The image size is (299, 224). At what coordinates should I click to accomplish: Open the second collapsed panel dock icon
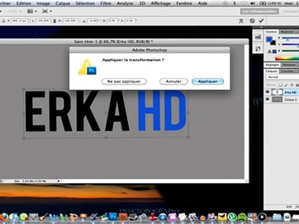tap(258, 49)
